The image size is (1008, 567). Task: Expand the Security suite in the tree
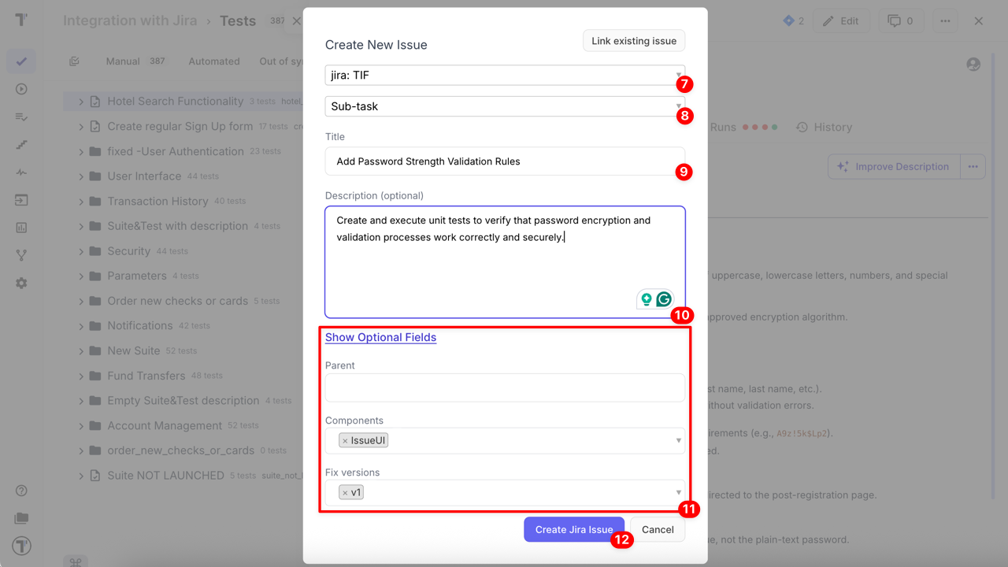point(80,250)
